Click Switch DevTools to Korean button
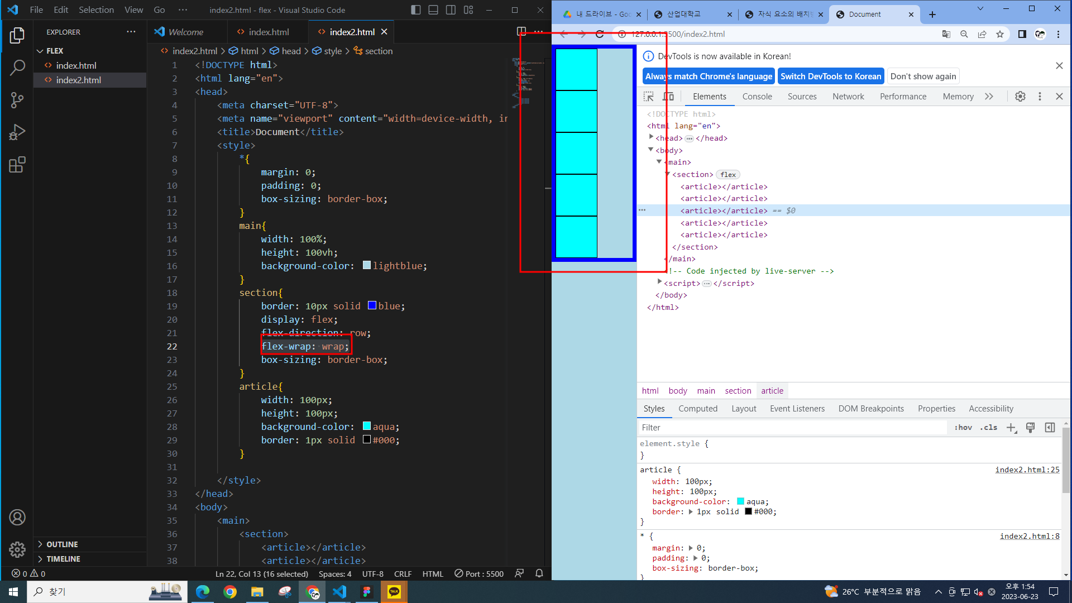Viewport: 1072px width, 603px height. (830, 76)
